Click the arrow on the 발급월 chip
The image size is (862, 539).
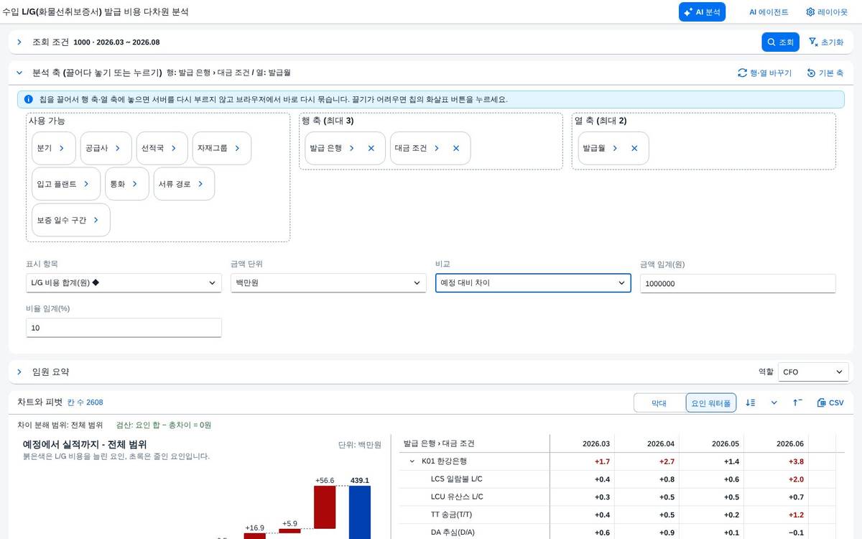pyautogui.click(x=615, y=148)
